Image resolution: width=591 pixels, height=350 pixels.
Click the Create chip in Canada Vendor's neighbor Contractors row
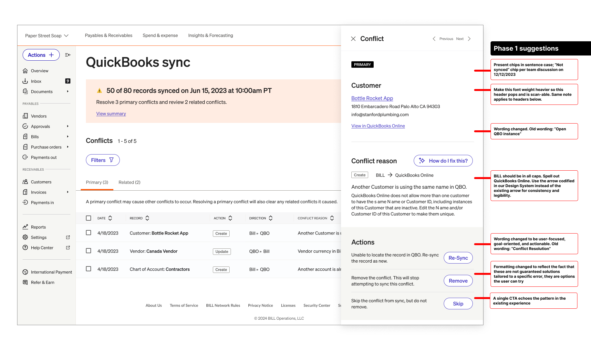click(x=221, y=270)
